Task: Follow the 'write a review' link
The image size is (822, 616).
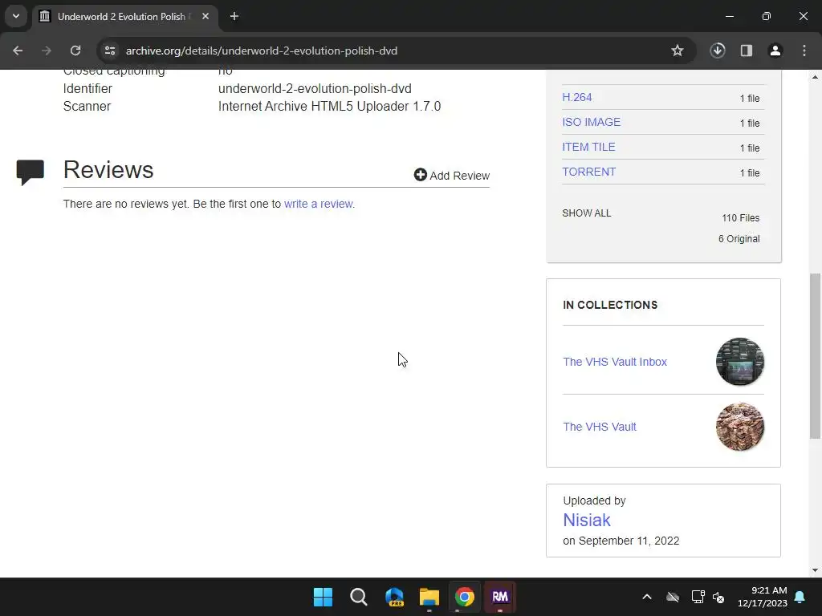Action: (x=319, y=204)
